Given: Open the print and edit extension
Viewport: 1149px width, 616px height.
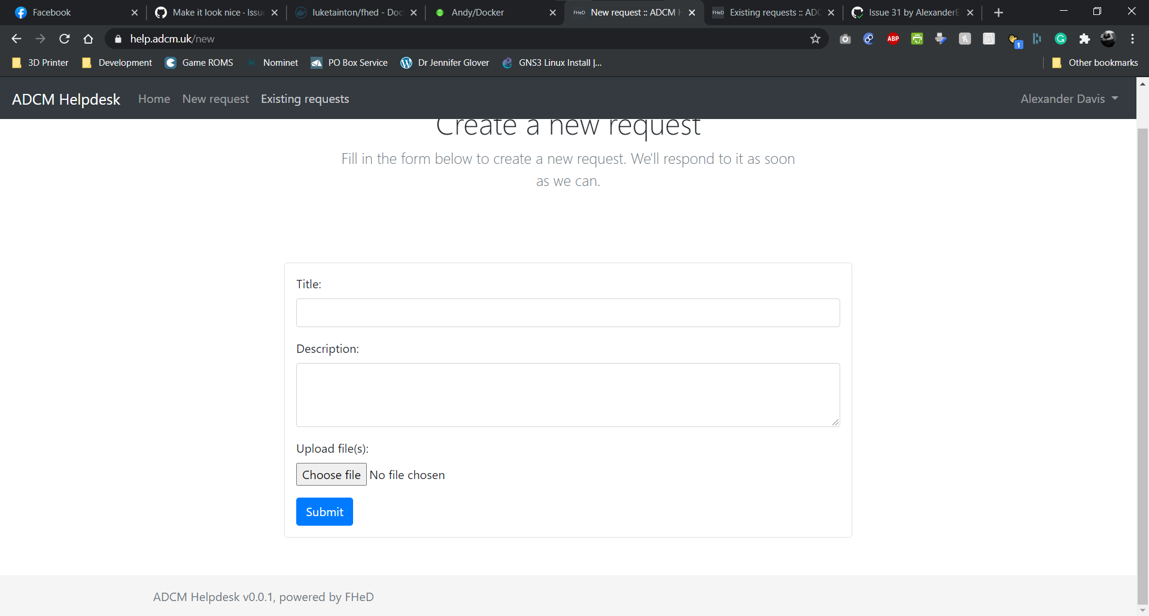Looking at the screenshot, I should 941,39.
